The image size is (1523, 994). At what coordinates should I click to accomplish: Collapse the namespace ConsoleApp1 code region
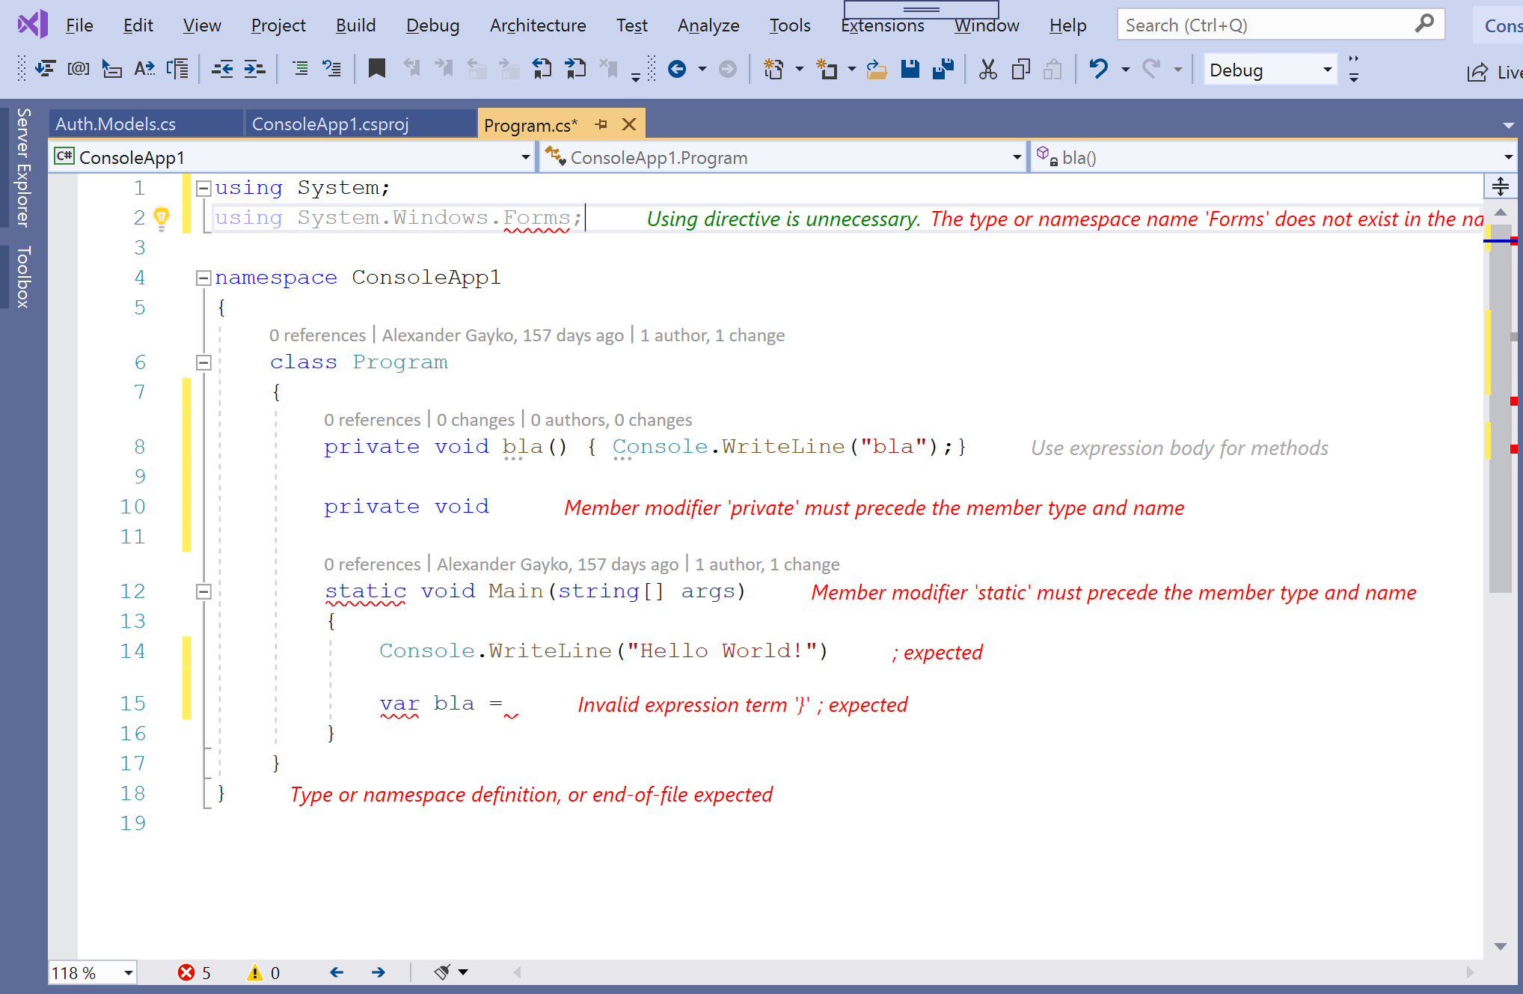[x=203, y=278]
